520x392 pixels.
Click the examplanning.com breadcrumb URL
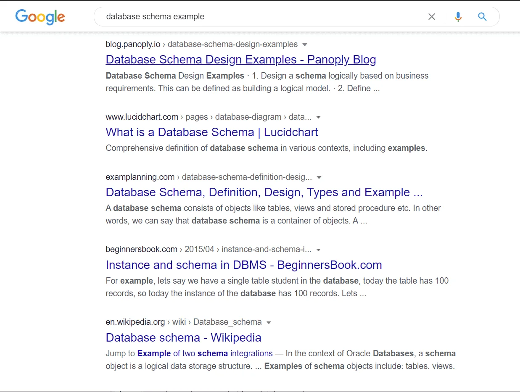[x=209, y=177]
